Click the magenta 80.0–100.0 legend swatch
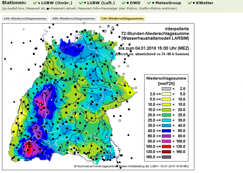The width and height of the screenshot is (243, 173). tap(166, 141)
